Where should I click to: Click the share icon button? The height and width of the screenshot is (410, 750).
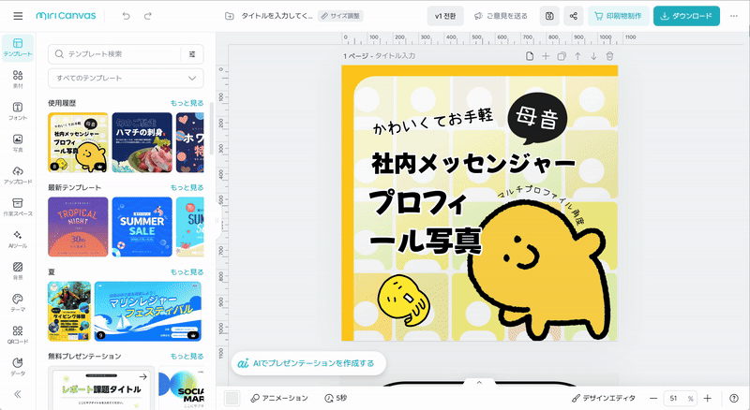coord(573,16)
